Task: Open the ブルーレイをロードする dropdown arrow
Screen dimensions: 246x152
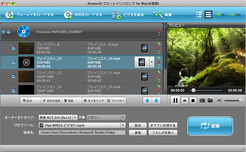Action: coord(57,14)
